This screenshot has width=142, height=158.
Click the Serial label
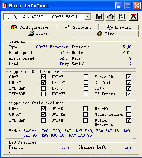[x=78, y=64]
